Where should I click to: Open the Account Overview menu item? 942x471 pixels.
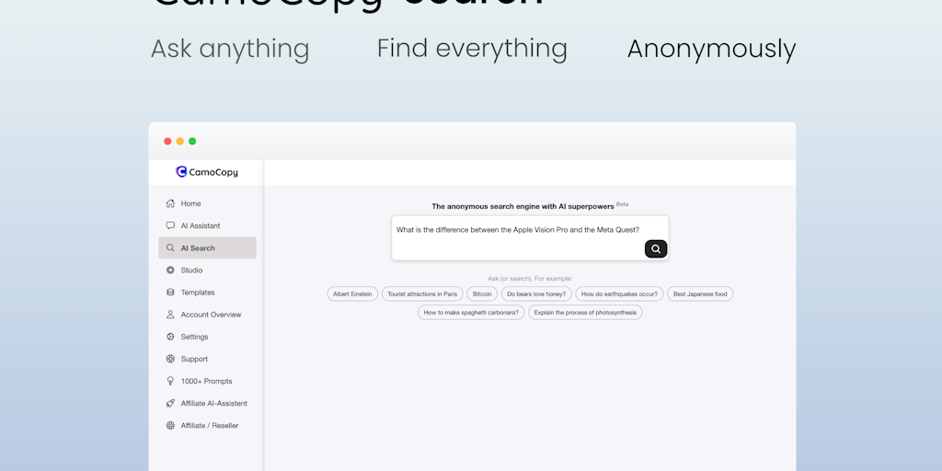point(207,315)
